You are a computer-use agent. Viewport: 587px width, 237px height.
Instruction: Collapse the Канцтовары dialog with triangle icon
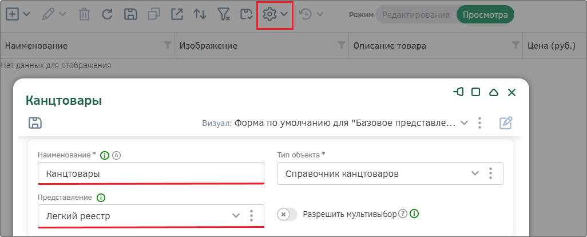tap(494, 92)
